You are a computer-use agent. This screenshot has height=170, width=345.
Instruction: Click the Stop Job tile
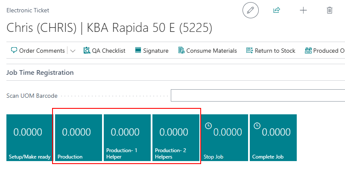225,138
